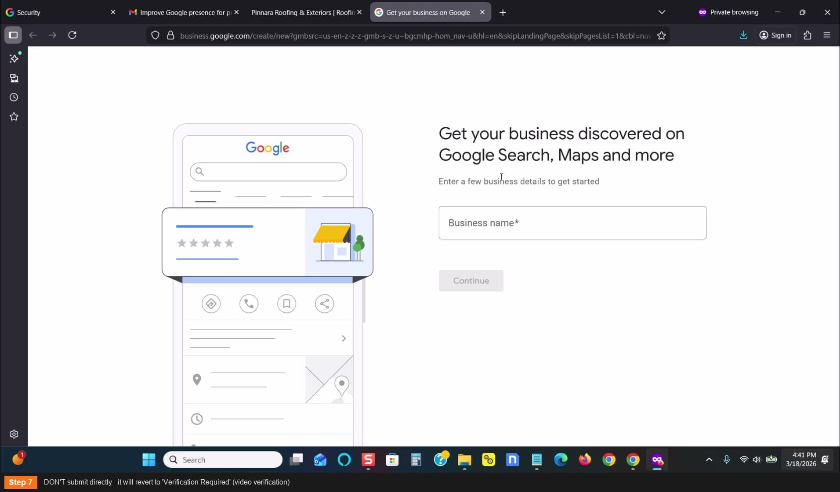Open Cortana ring icon on taskbar
840x492 pixels.
click(x=344, y=460)
